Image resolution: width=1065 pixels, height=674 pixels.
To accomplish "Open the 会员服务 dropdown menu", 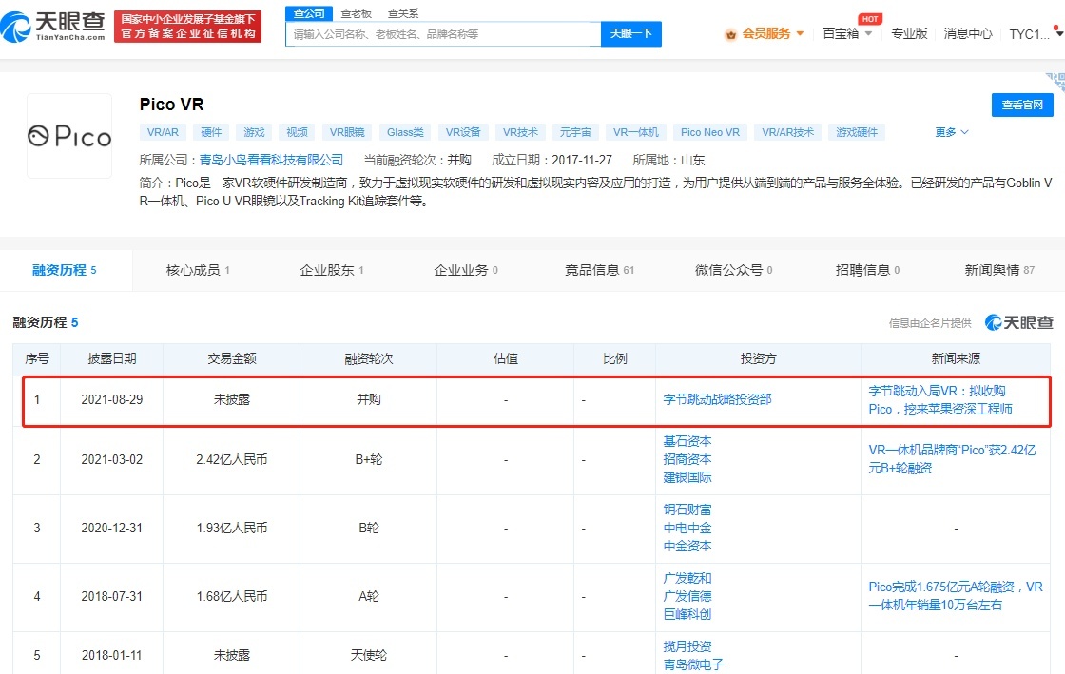I will (x=773, y=33).
